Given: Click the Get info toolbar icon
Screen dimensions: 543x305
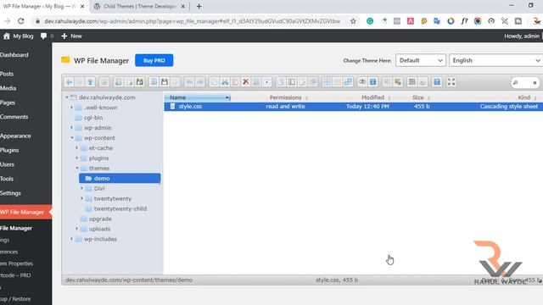Looking at the screenshot, I should click(x=373, y=82).
